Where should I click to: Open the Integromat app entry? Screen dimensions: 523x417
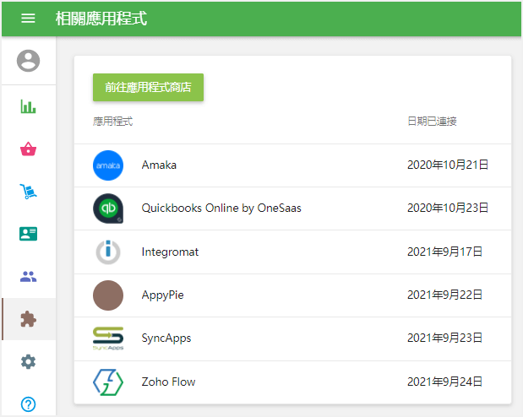(x=292, y=252)
